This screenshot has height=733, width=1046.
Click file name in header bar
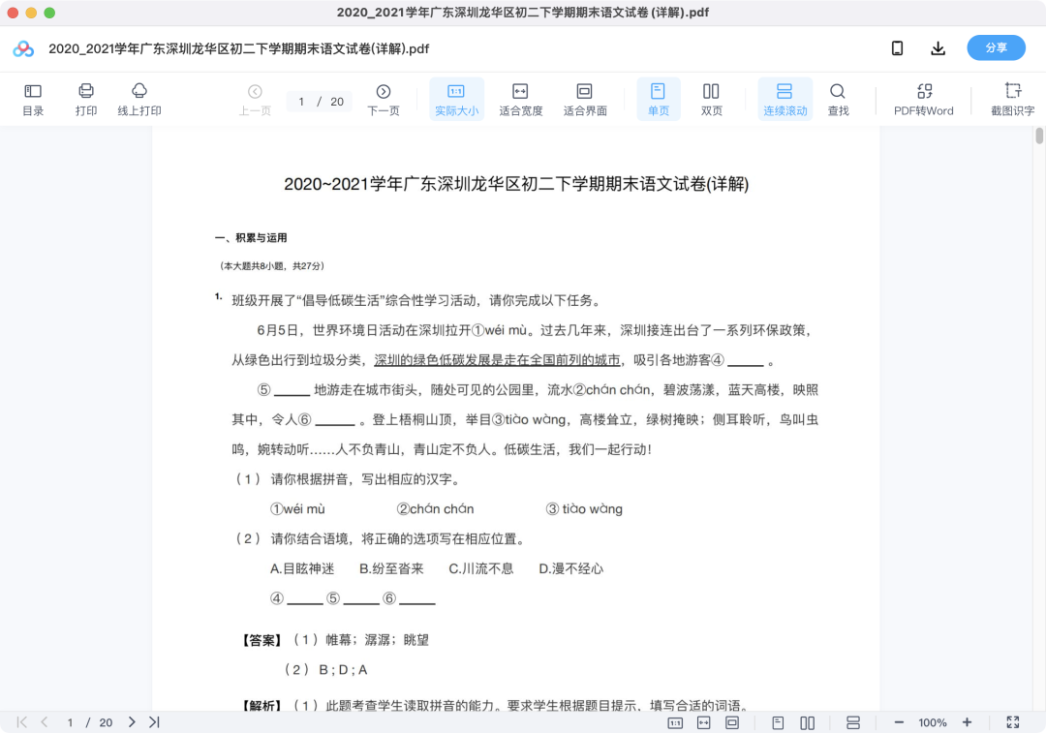coord(239,48)
